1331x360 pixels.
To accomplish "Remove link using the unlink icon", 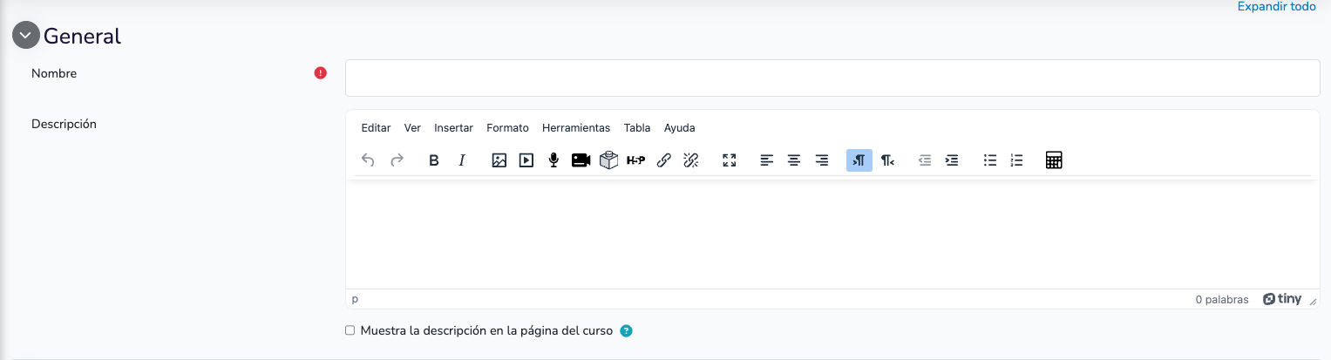I will [691, 160].
